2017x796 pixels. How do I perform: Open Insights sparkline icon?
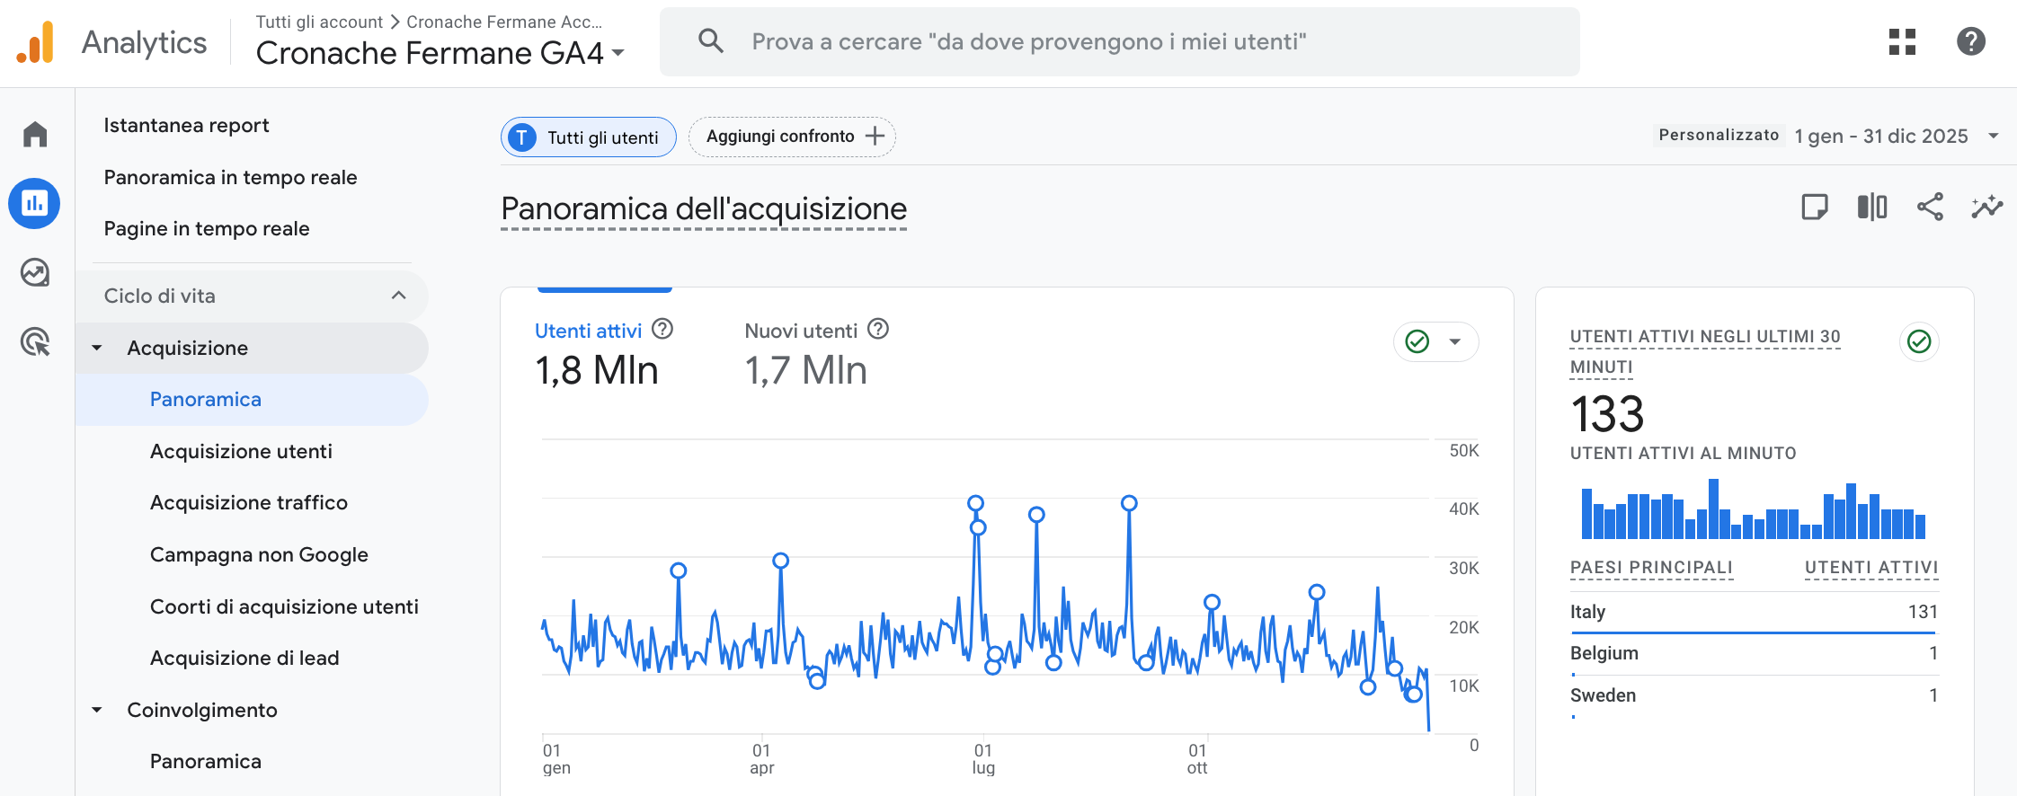click(1986, 208)
